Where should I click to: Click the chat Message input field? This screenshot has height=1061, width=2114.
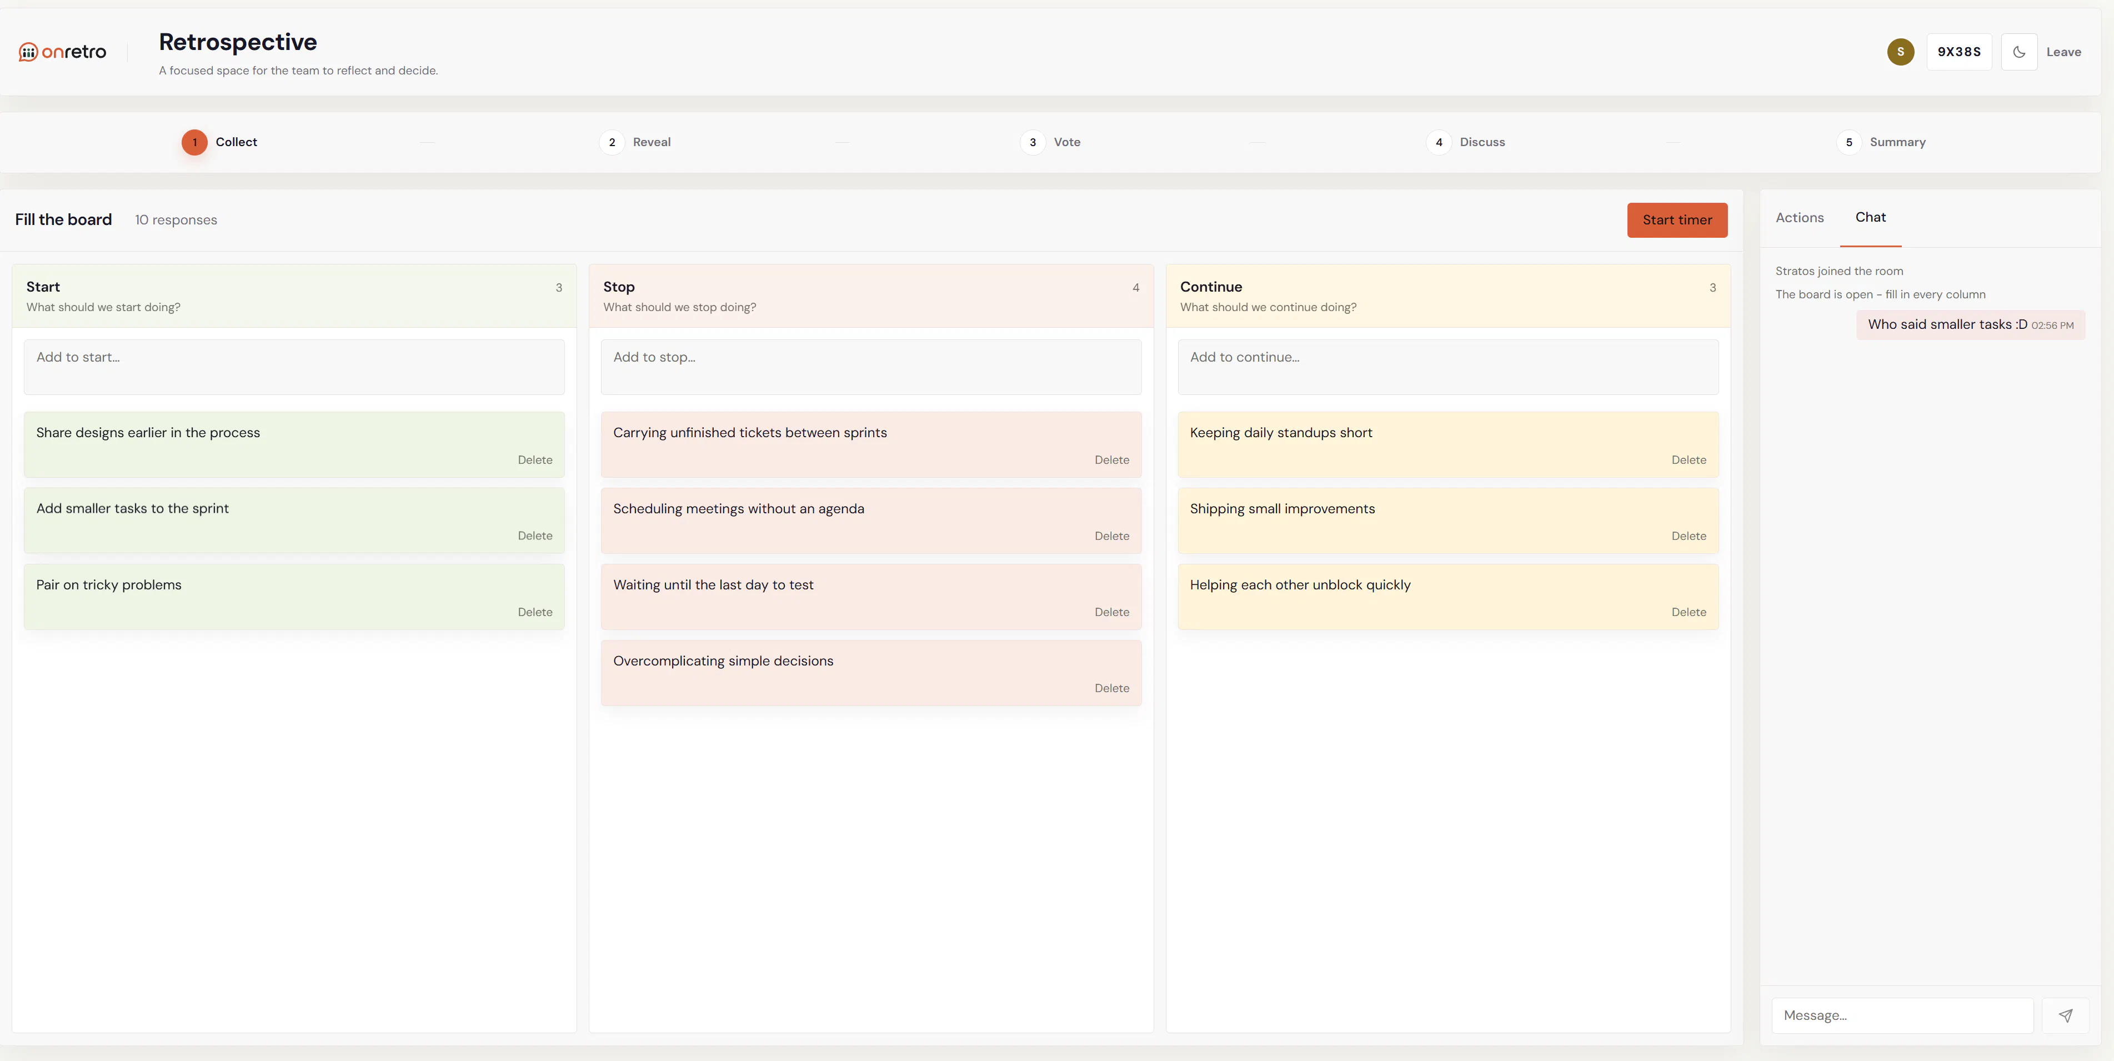point(1902,1015)
